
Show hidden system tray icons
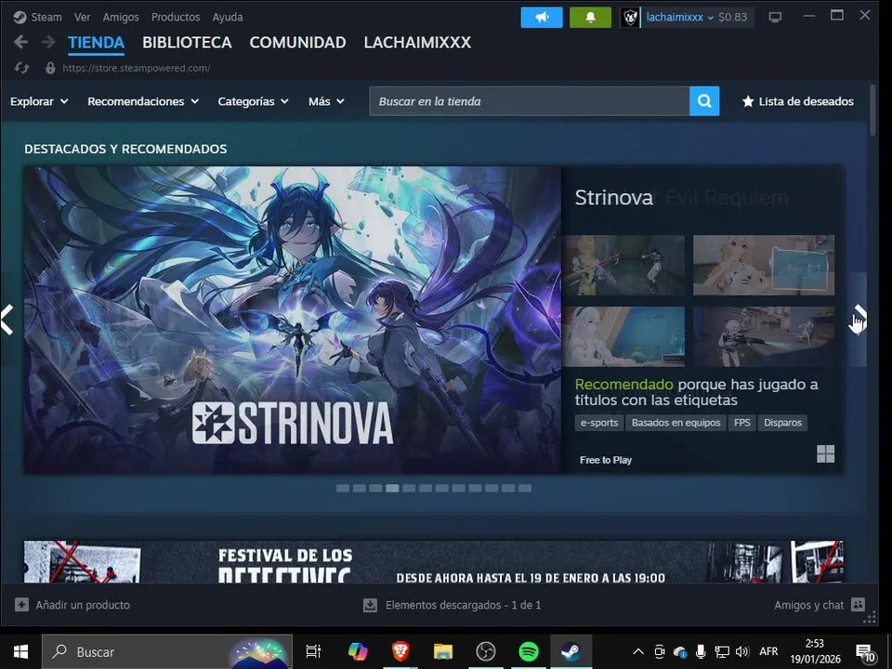coord(638,651)
